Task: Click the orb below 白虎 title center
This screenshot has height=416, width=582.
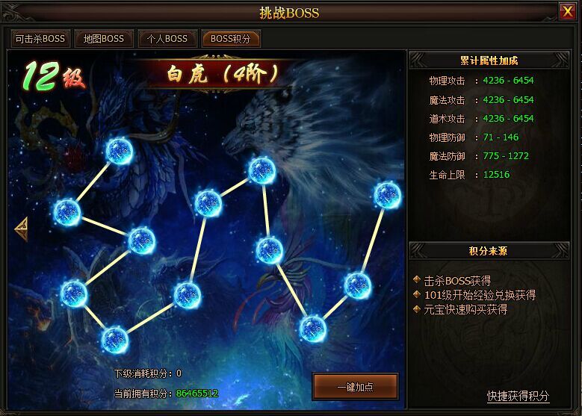Action: pos(208,203)
